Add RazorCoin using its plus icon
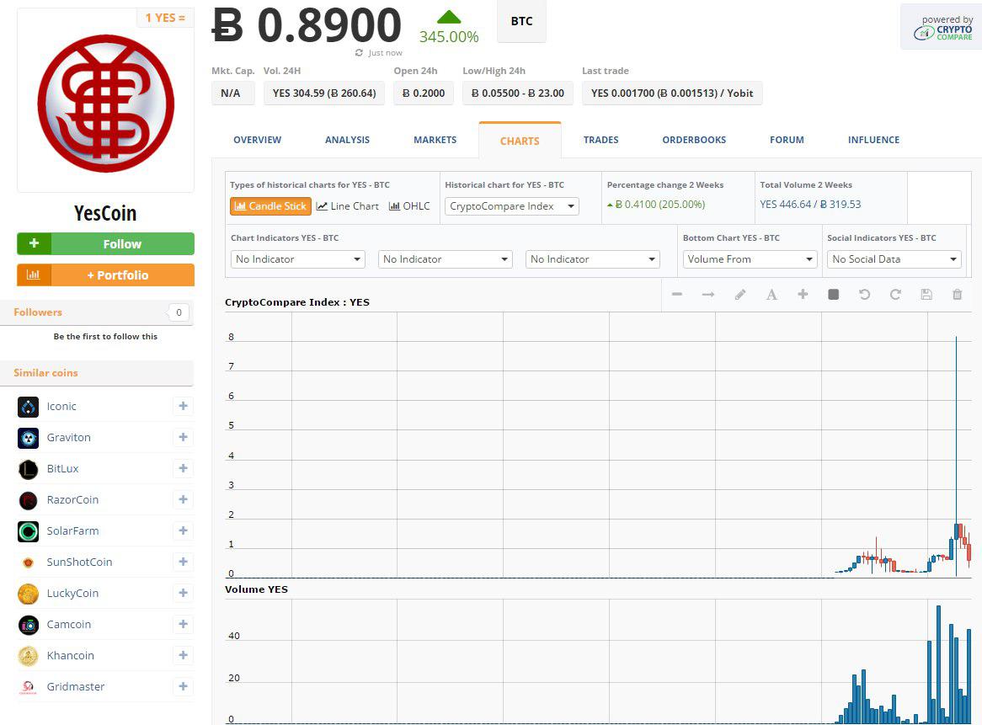982x725 pixels. 183,499
